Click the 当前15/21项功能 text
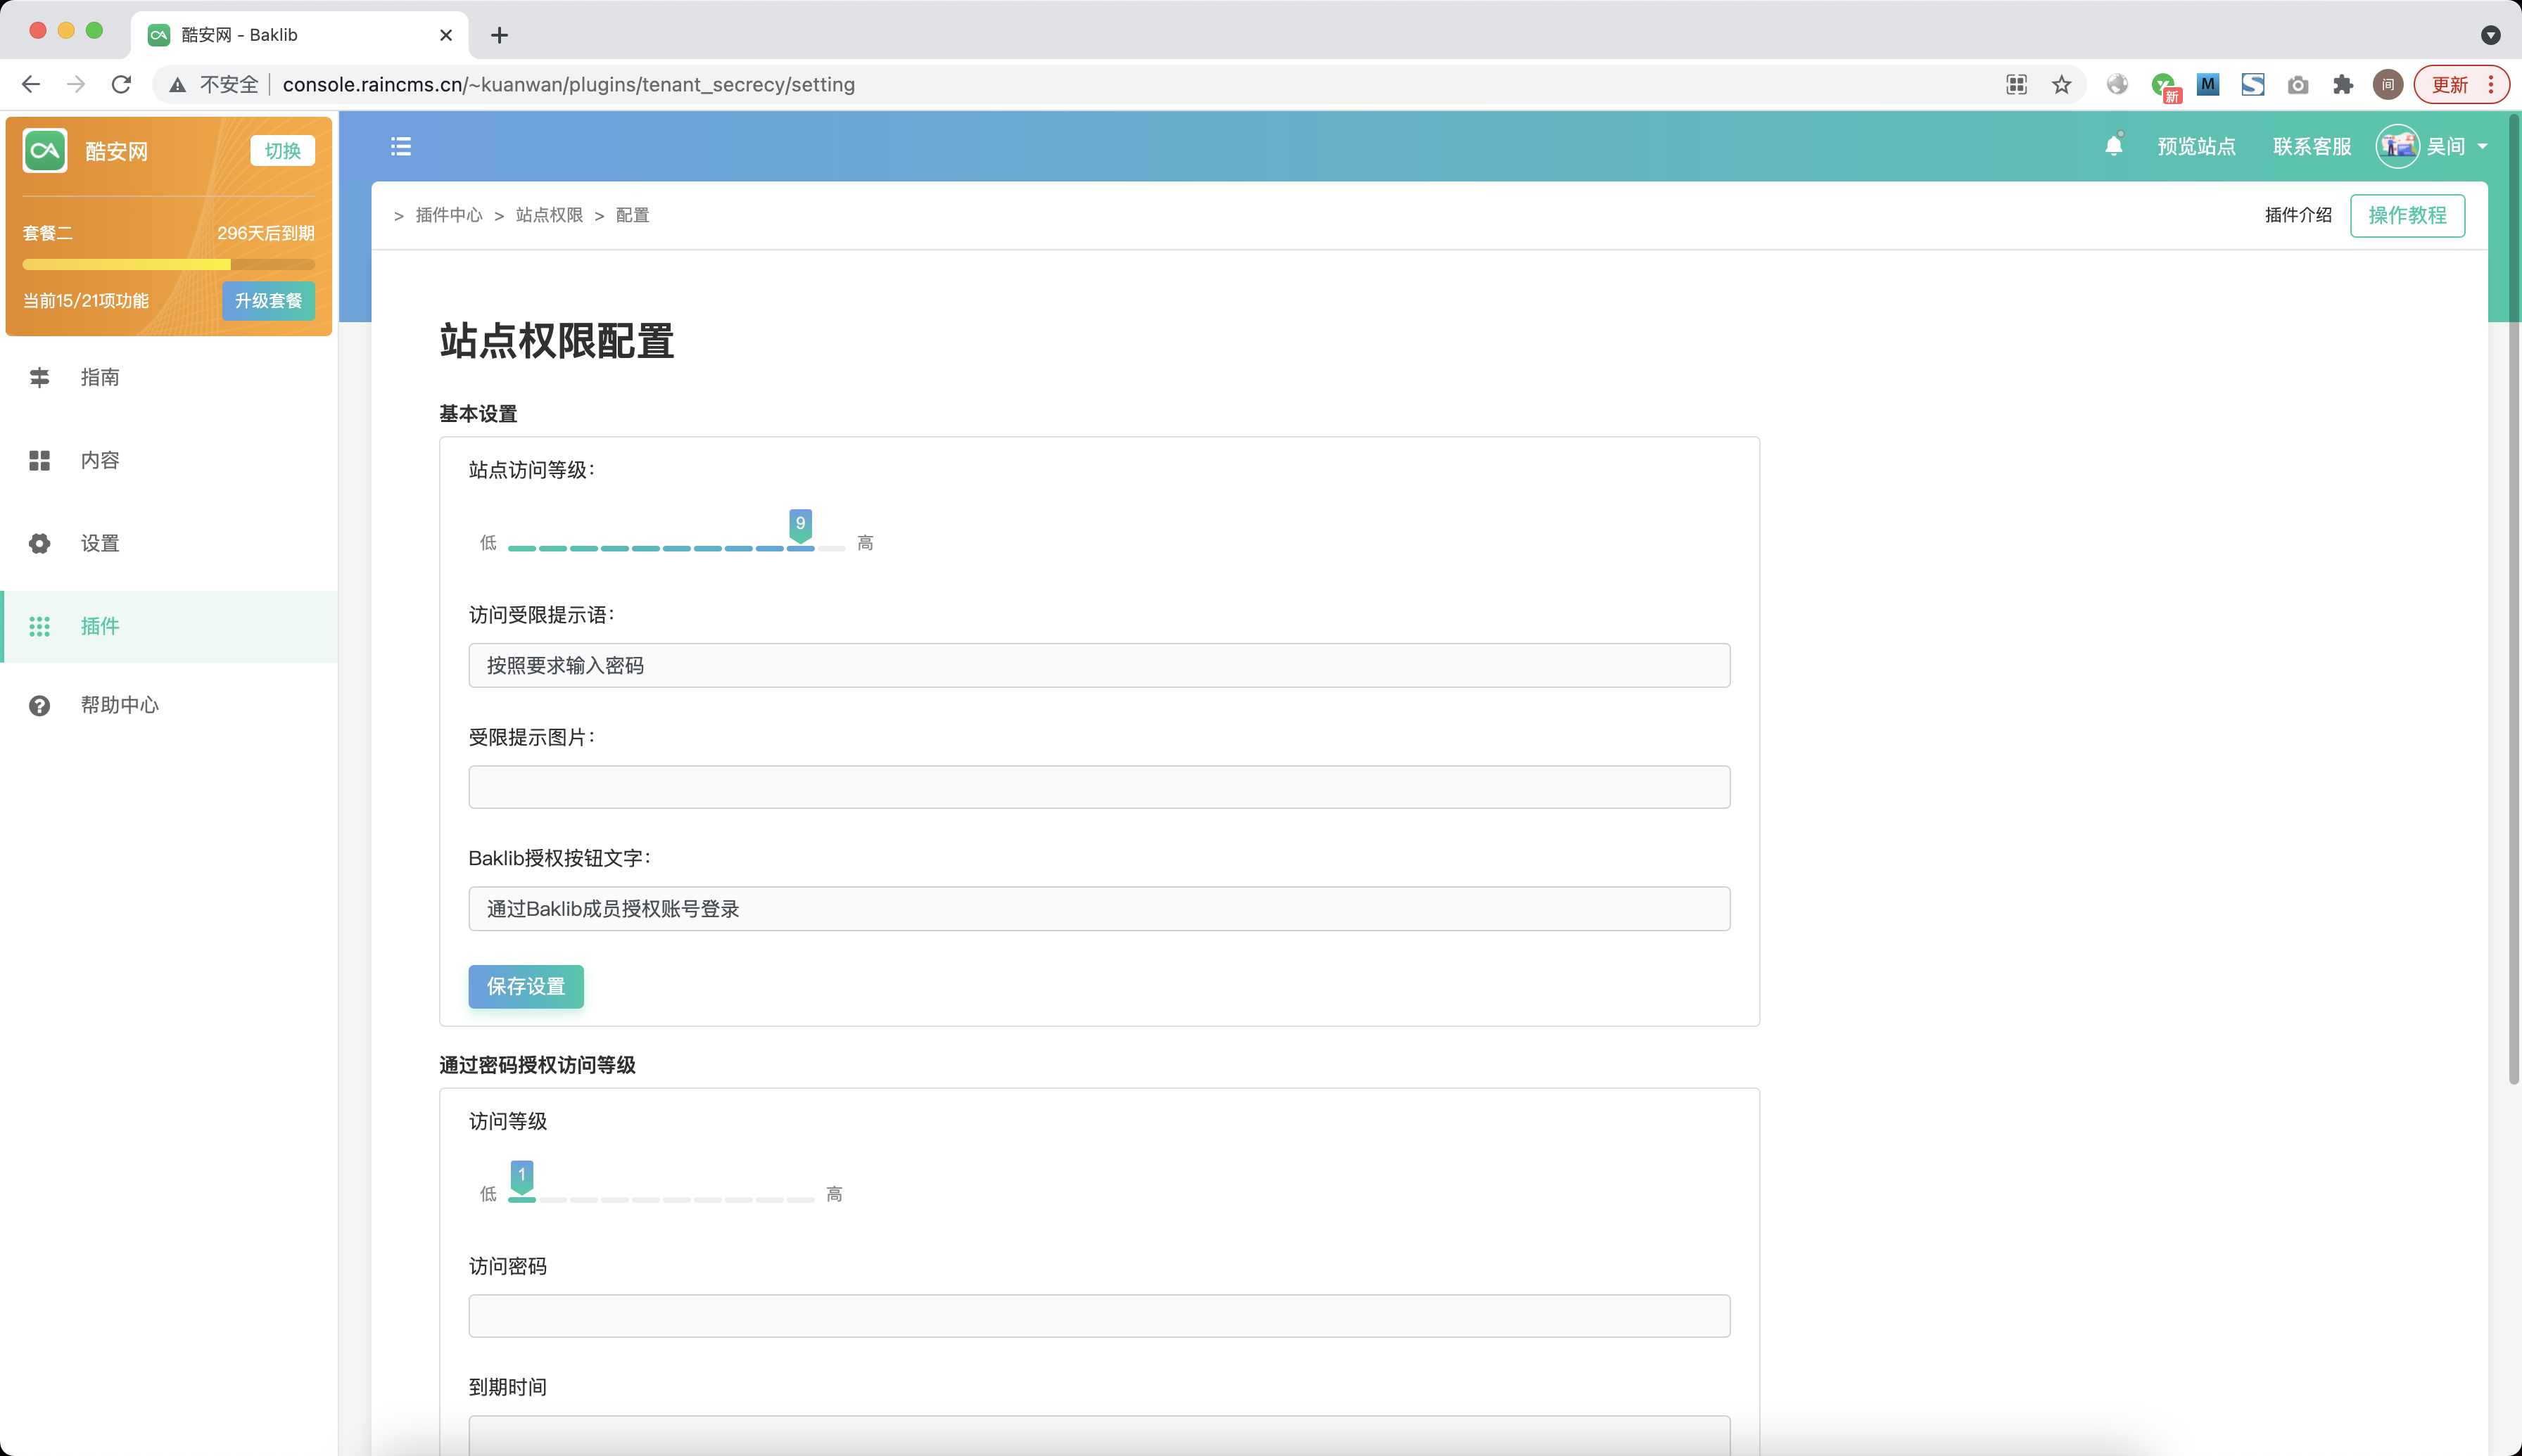The width and height of the screenshot is (2522, 1456). (x=86, y=301)
